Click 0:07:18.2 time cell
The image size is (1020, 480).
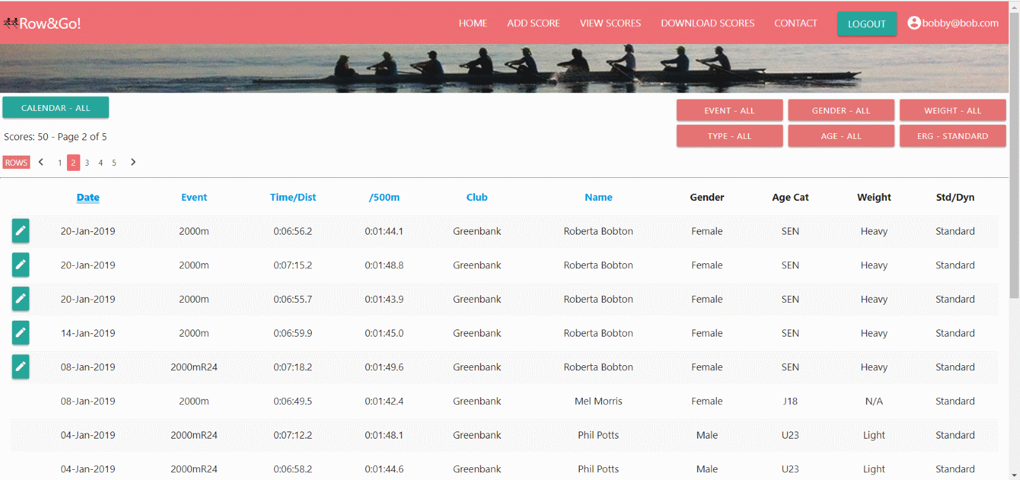[x=293, y=367]
